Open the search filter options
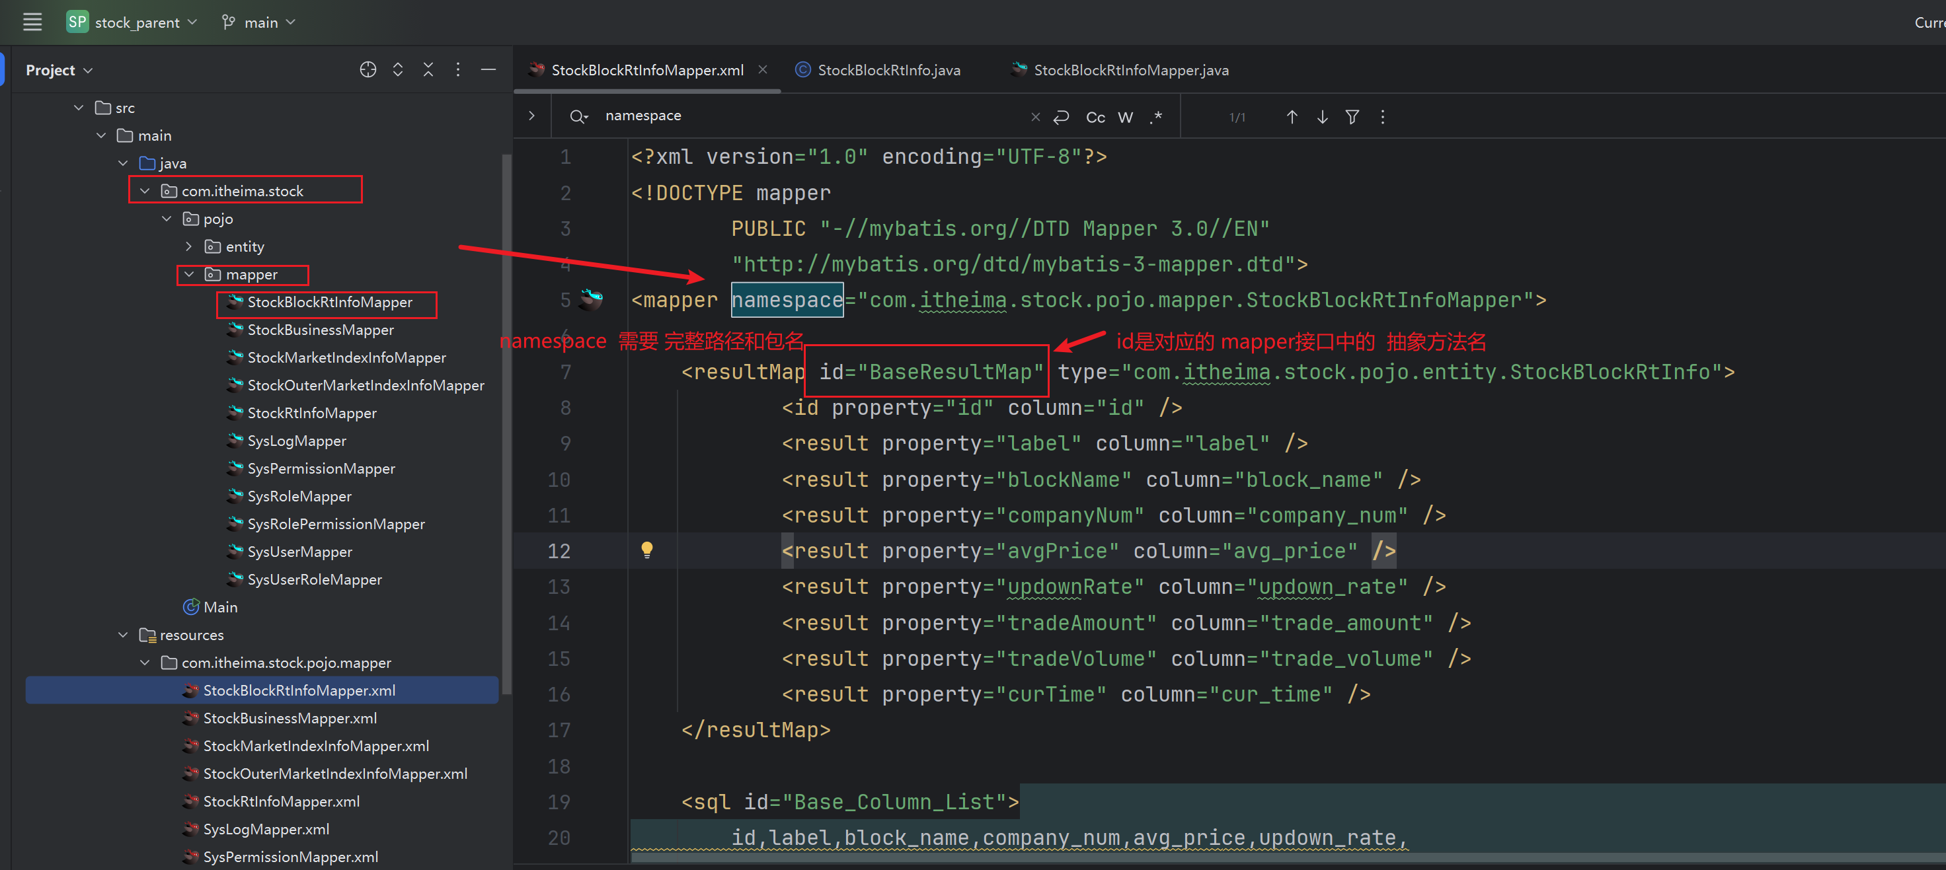1946x870 pixels. click(1352, 117)
